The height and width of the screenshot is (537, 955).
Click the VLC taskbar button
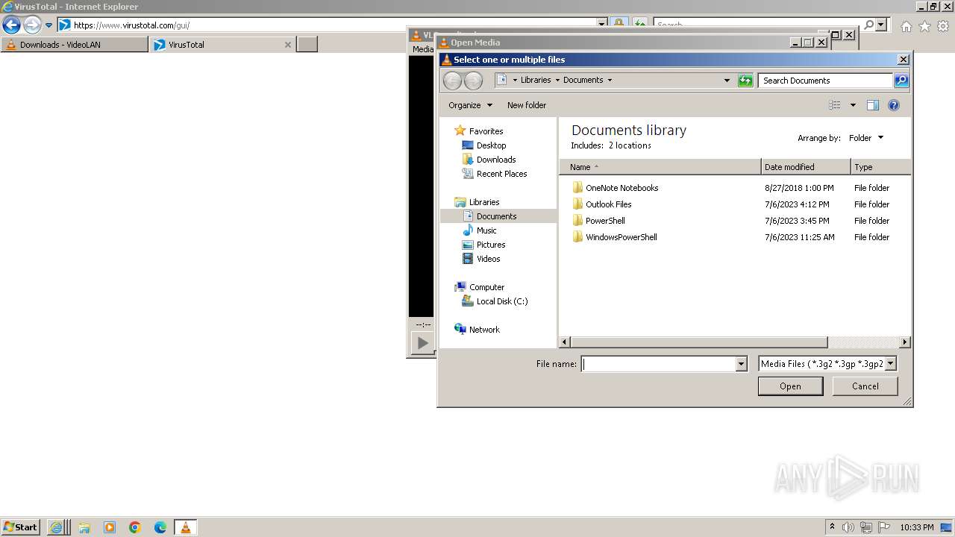[x=185, y=527]
